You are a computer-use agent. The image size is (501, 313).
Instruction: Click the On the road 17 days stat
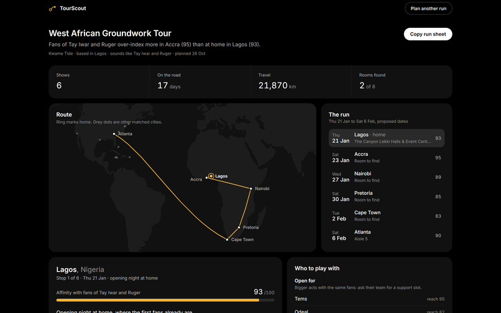[x=200, y=82]
